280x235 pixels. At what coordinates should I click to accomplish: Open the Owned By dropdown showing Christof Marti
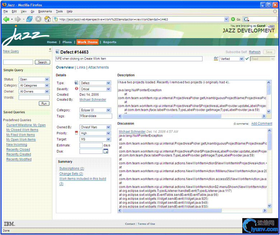(108, 127)
